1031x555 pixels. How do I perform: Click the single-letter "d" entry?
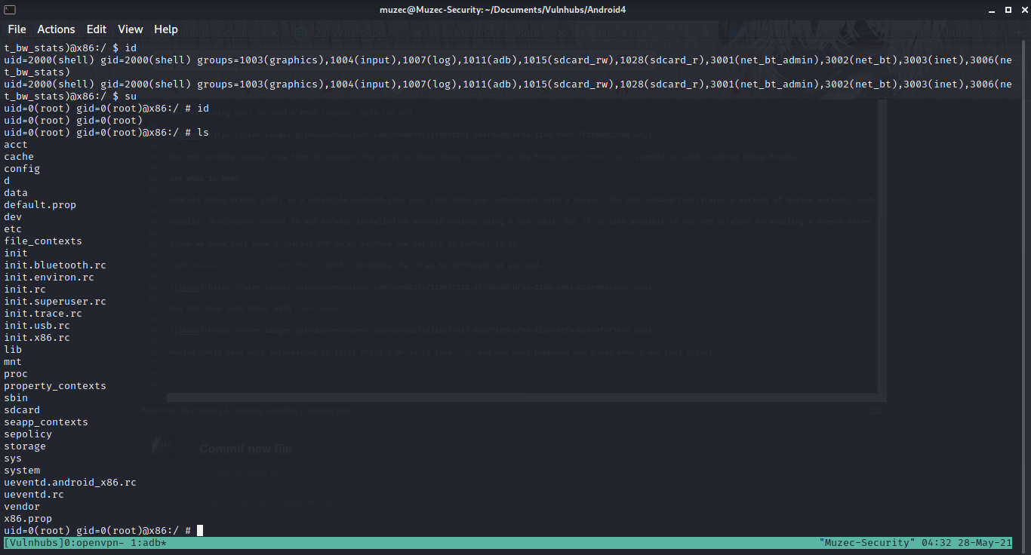[x=7, y=181]
